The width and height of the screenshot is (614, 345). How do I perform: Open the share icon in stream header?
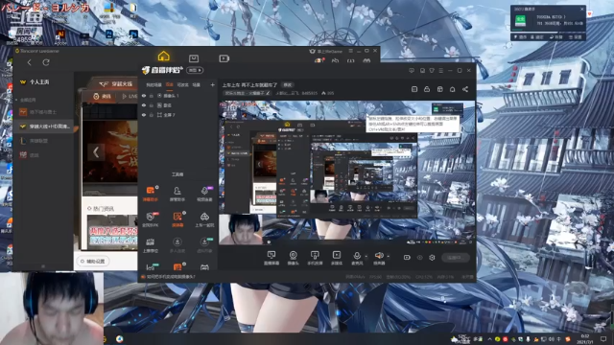click(464, 89)
